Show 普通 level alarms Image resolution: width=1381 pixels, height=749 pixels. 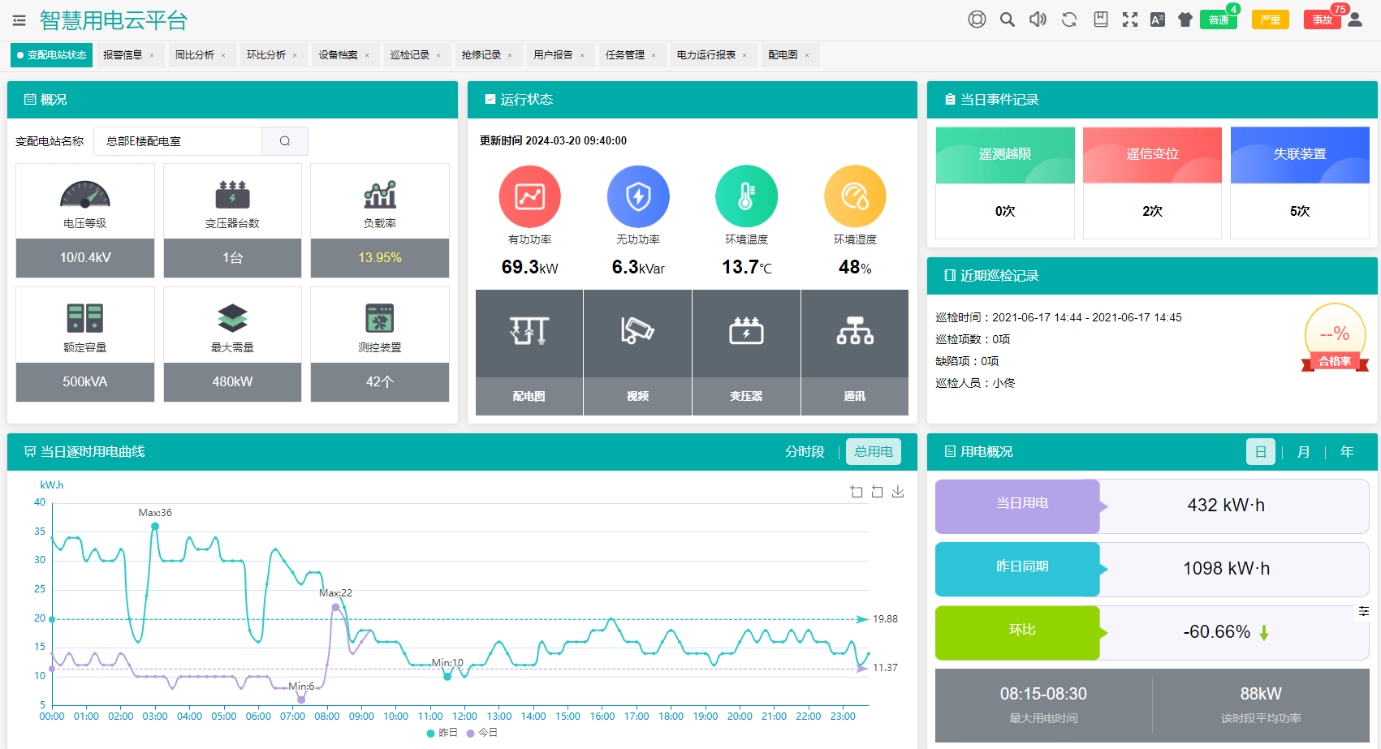point(1218,19)
